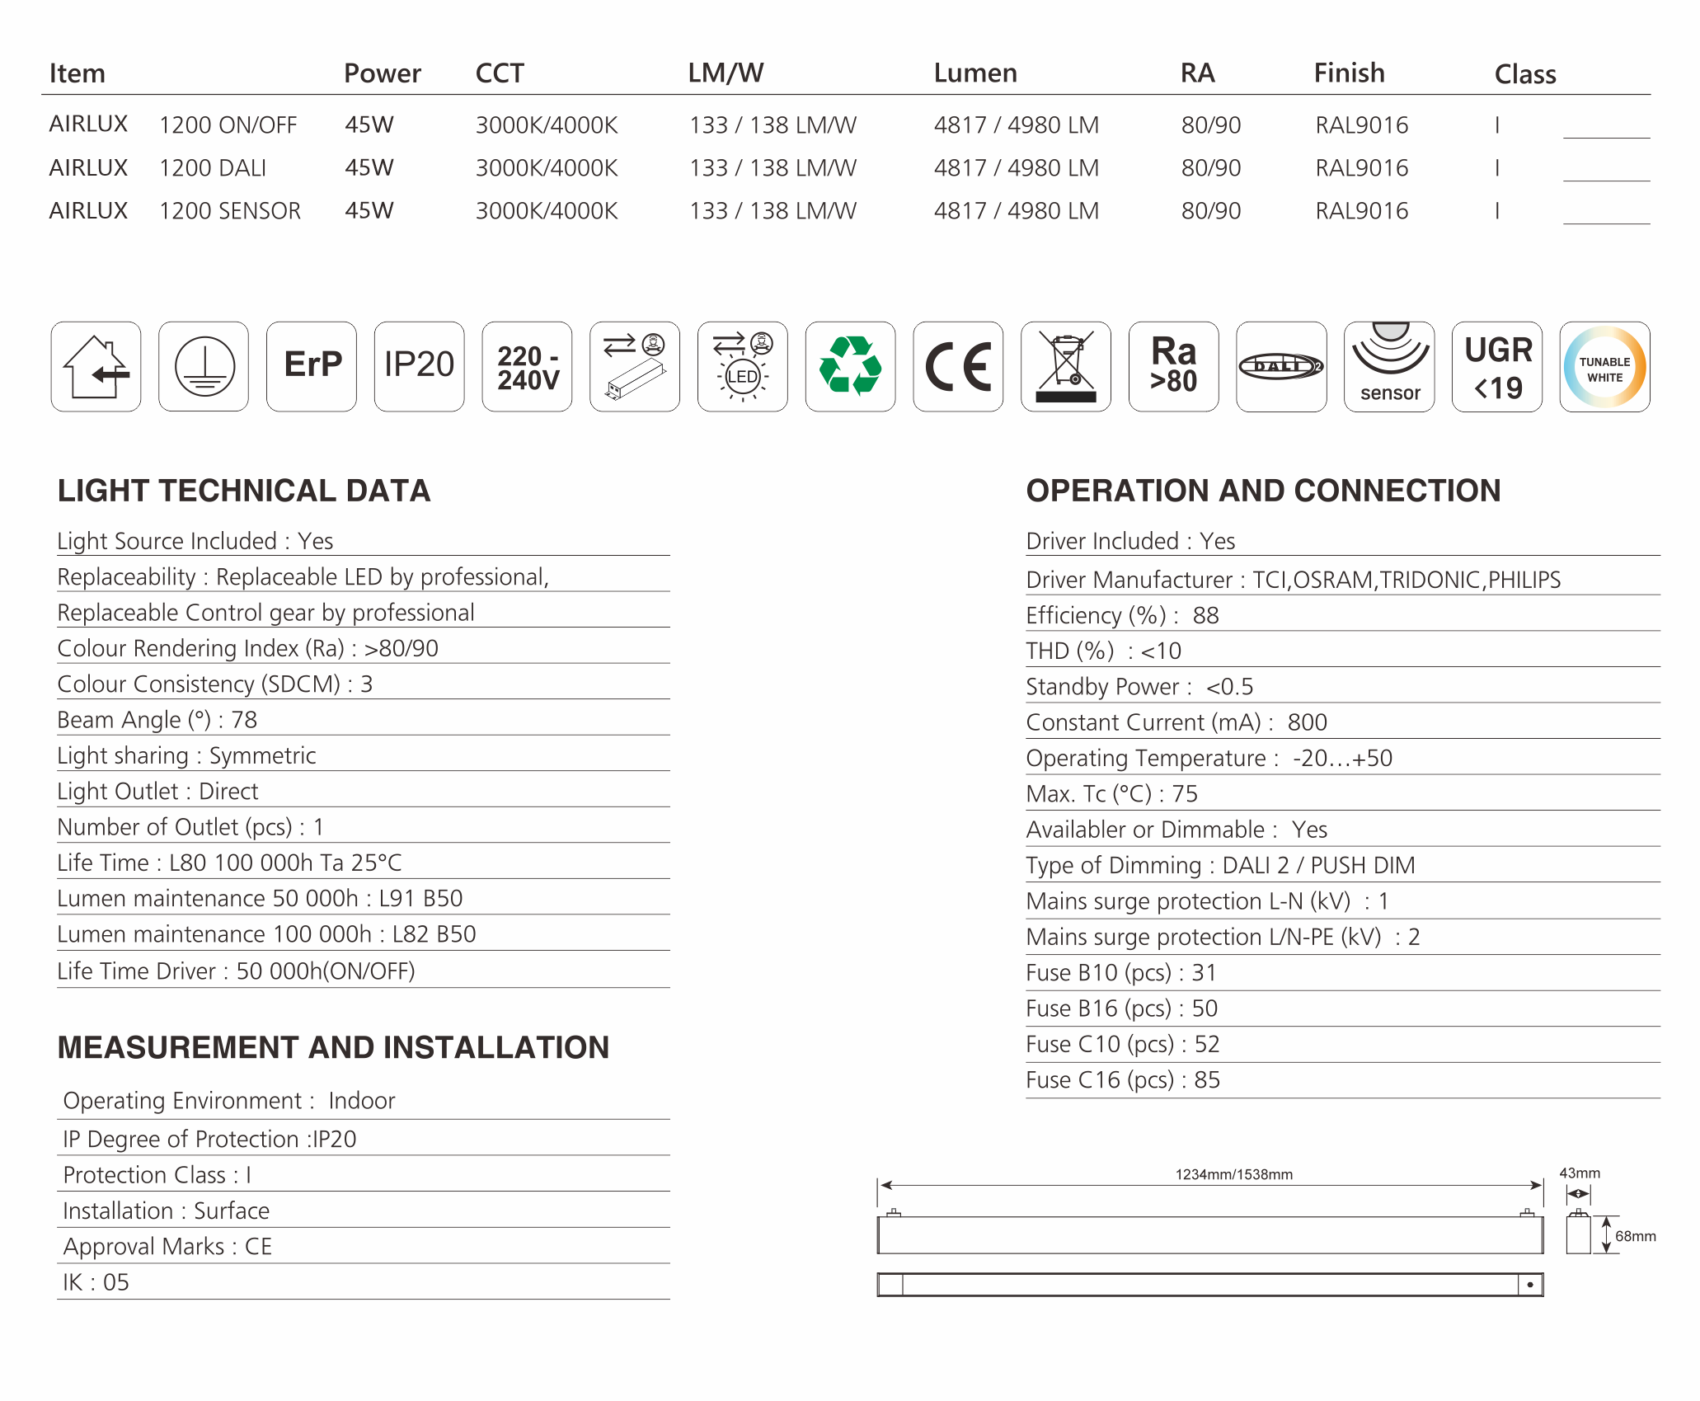
Task: Click the CCT column header
Action: click(500, 73)
